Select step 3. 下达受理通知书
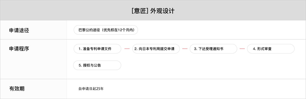This screenshot has height=99, width=306. [x=213, y=49]
